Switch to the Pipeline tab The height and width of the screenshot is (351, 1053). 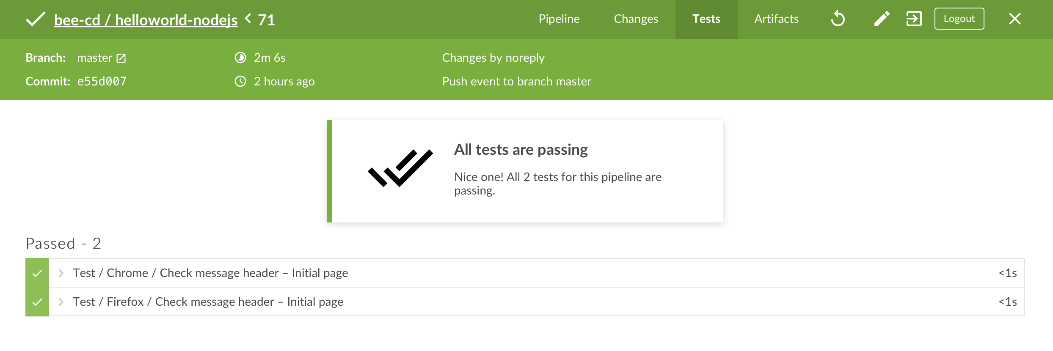click(559, 19)
